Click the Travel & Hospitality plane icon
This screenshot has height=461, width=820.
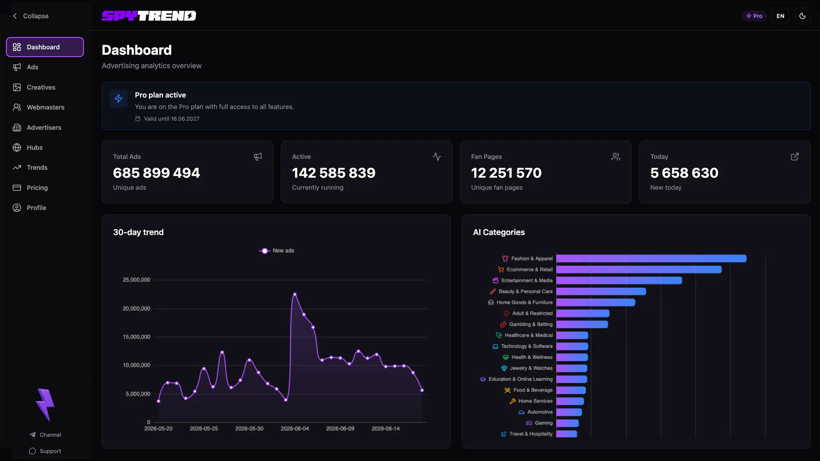click(504, 434)
